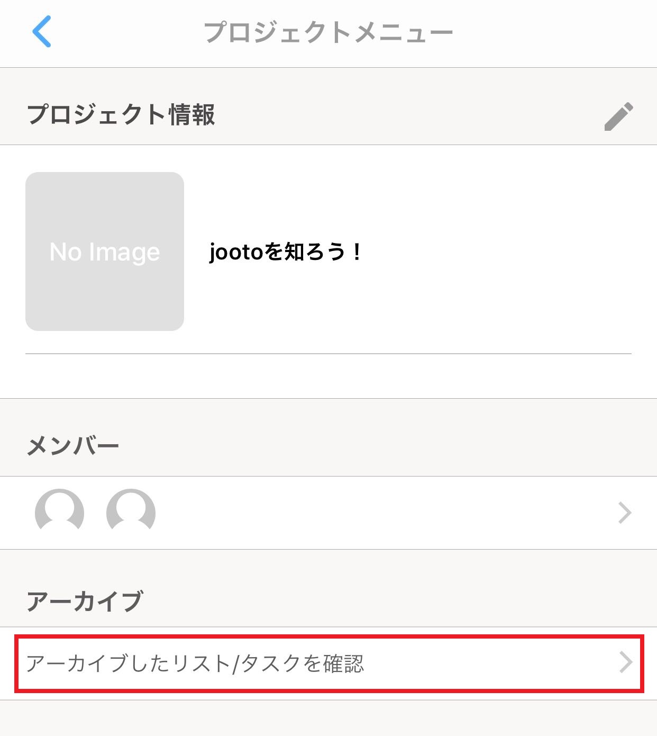Viewport: 657px width, 736px height.
Task: Select the アーカイブ section header
Action: point(85,602)
